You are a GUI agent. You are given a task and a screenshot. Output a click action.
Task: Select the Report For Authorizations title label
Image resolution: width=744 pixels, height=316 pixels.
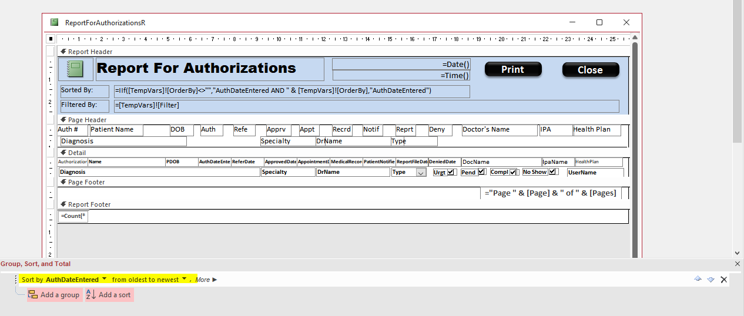(209, 69)
